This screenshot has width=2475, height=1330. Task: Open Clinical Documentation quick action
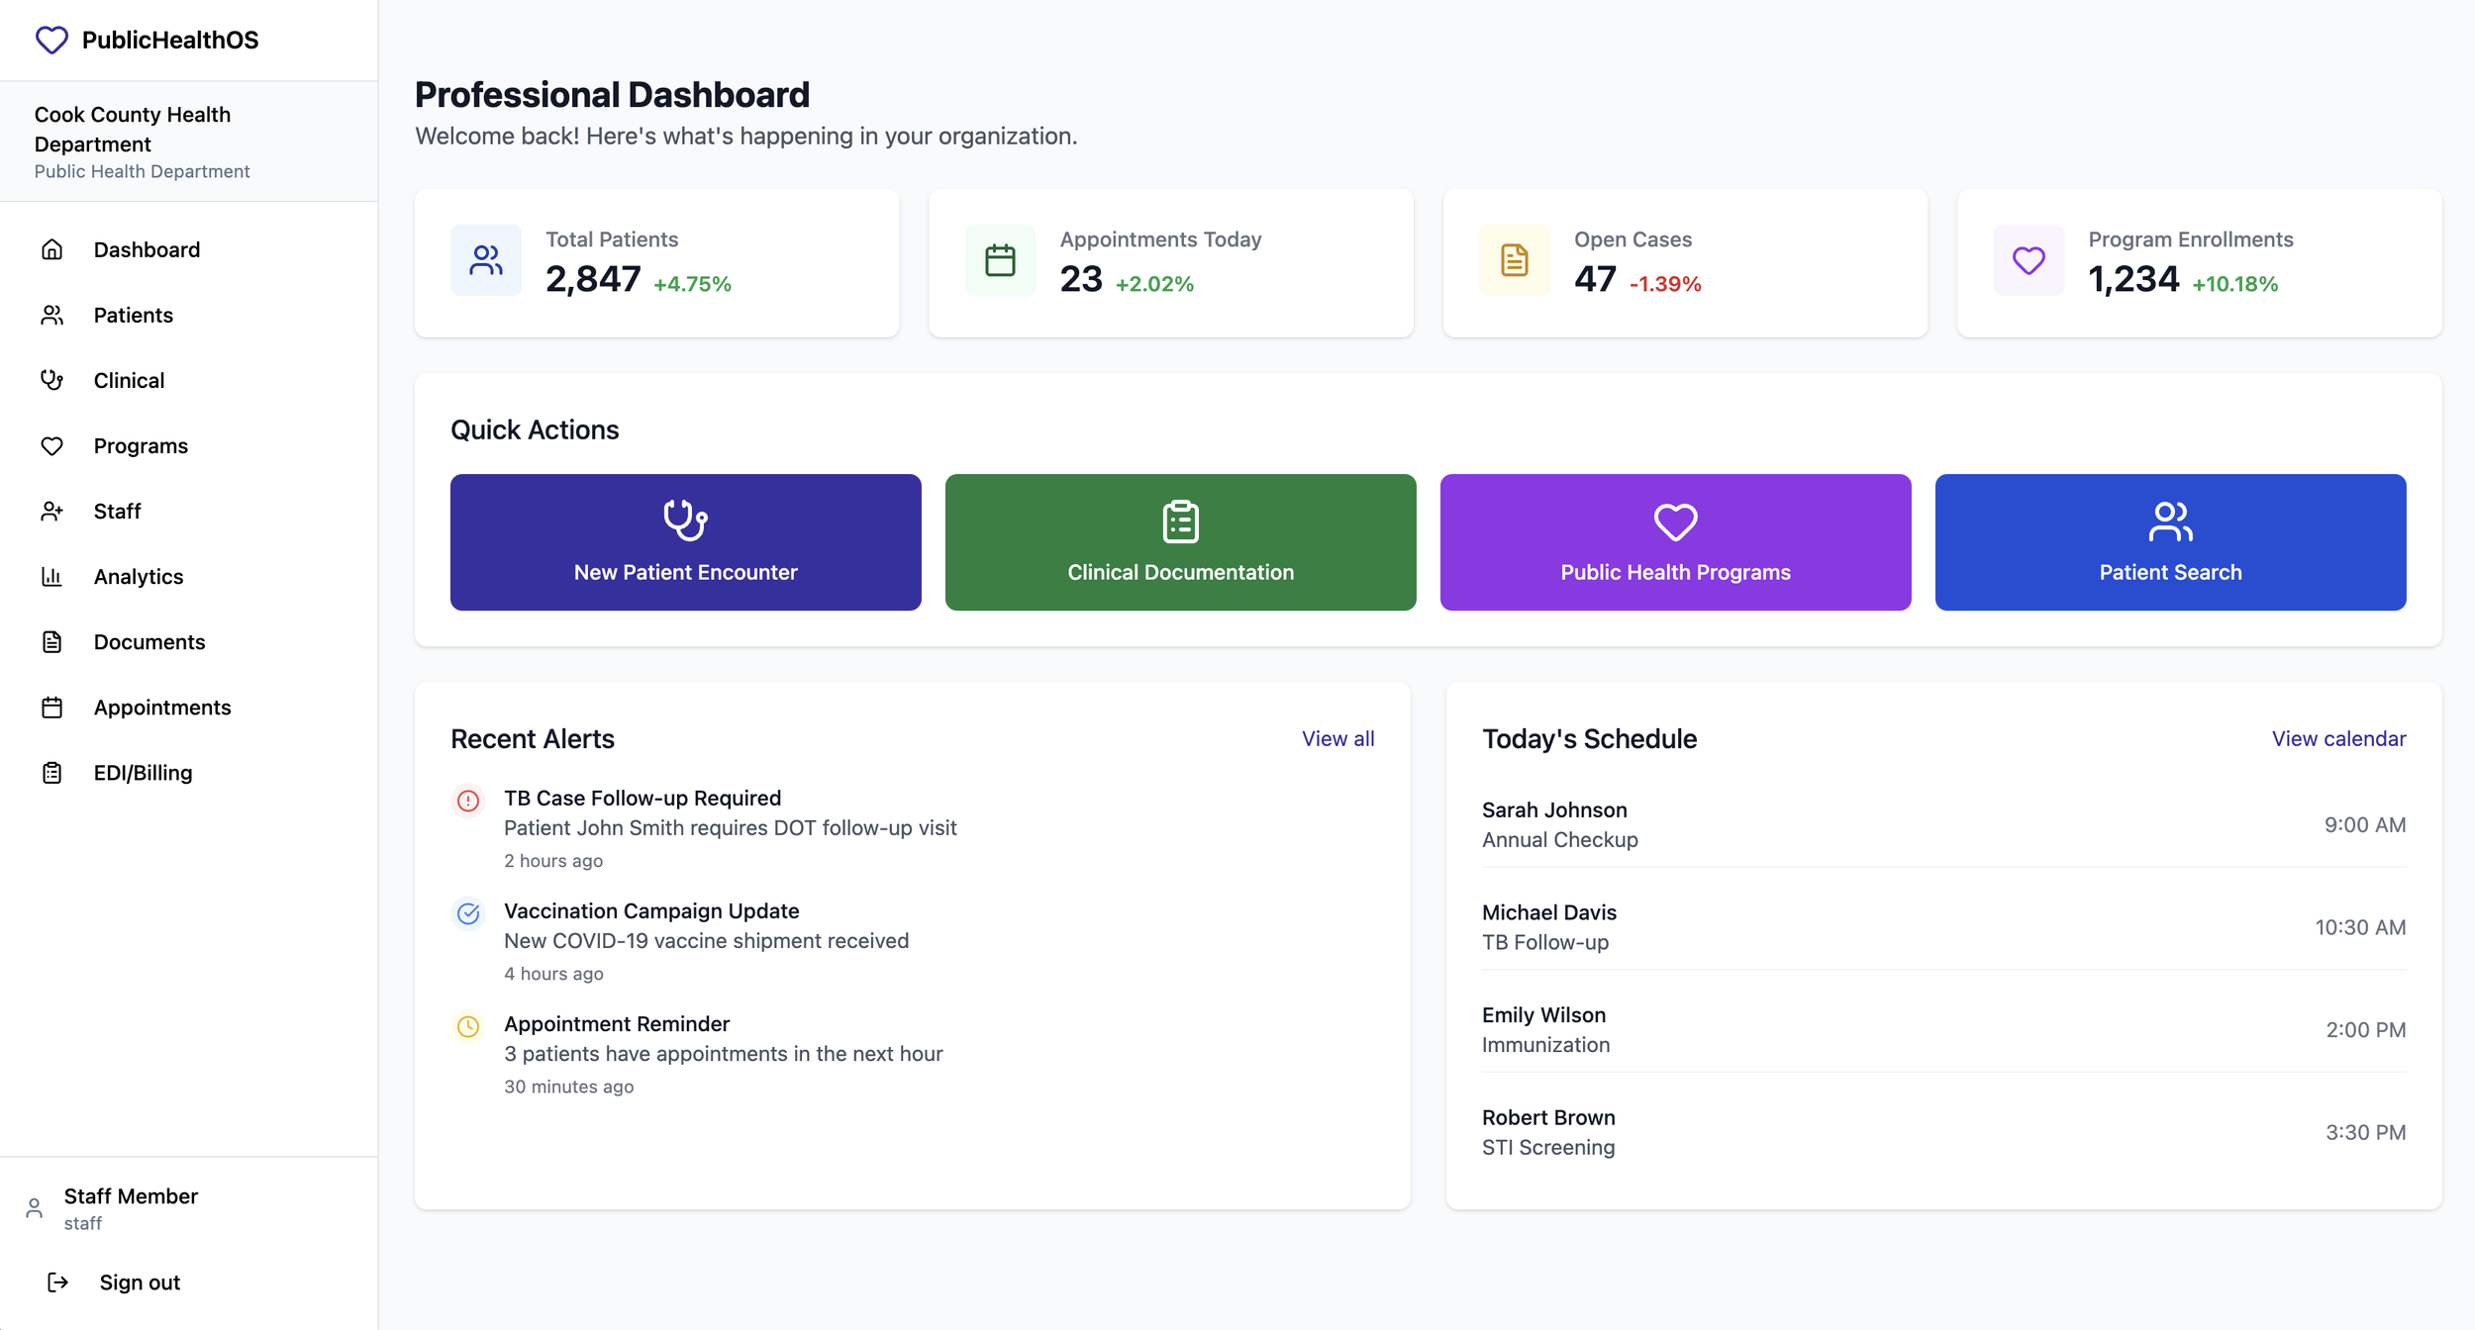coord(1180,542)
